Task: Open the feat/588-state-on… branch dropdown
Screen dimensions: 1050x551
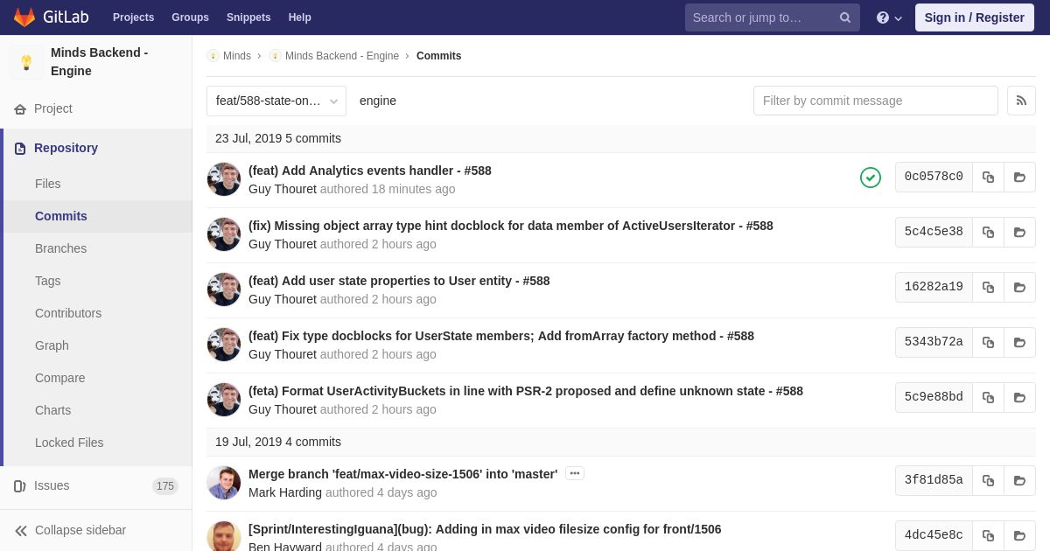Action: point(276,101)
